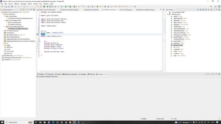
Task: Click the Save All toolbar icon
Action: click(x=9, y=7)
